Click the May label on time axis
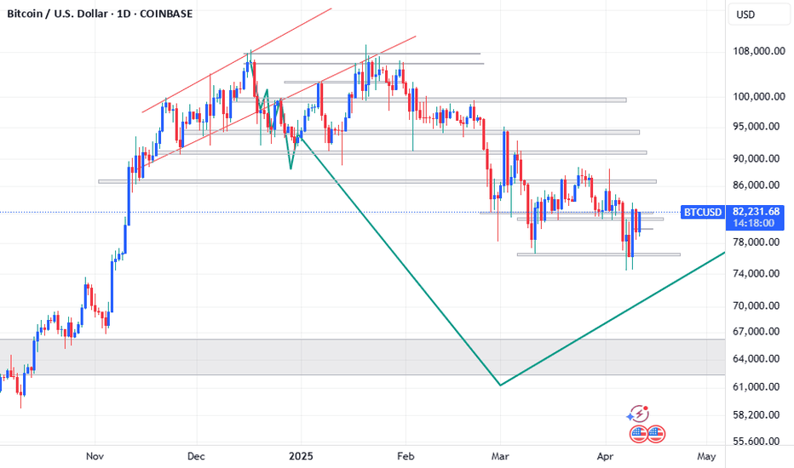The image size is (794, 468). tap(706, 456)
